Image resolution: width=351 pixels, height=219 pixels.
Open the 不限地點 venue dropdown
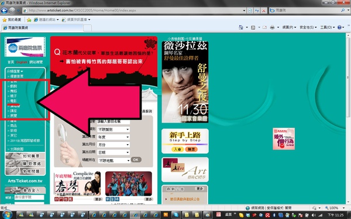pyautogui.click(x=114, y=161)
